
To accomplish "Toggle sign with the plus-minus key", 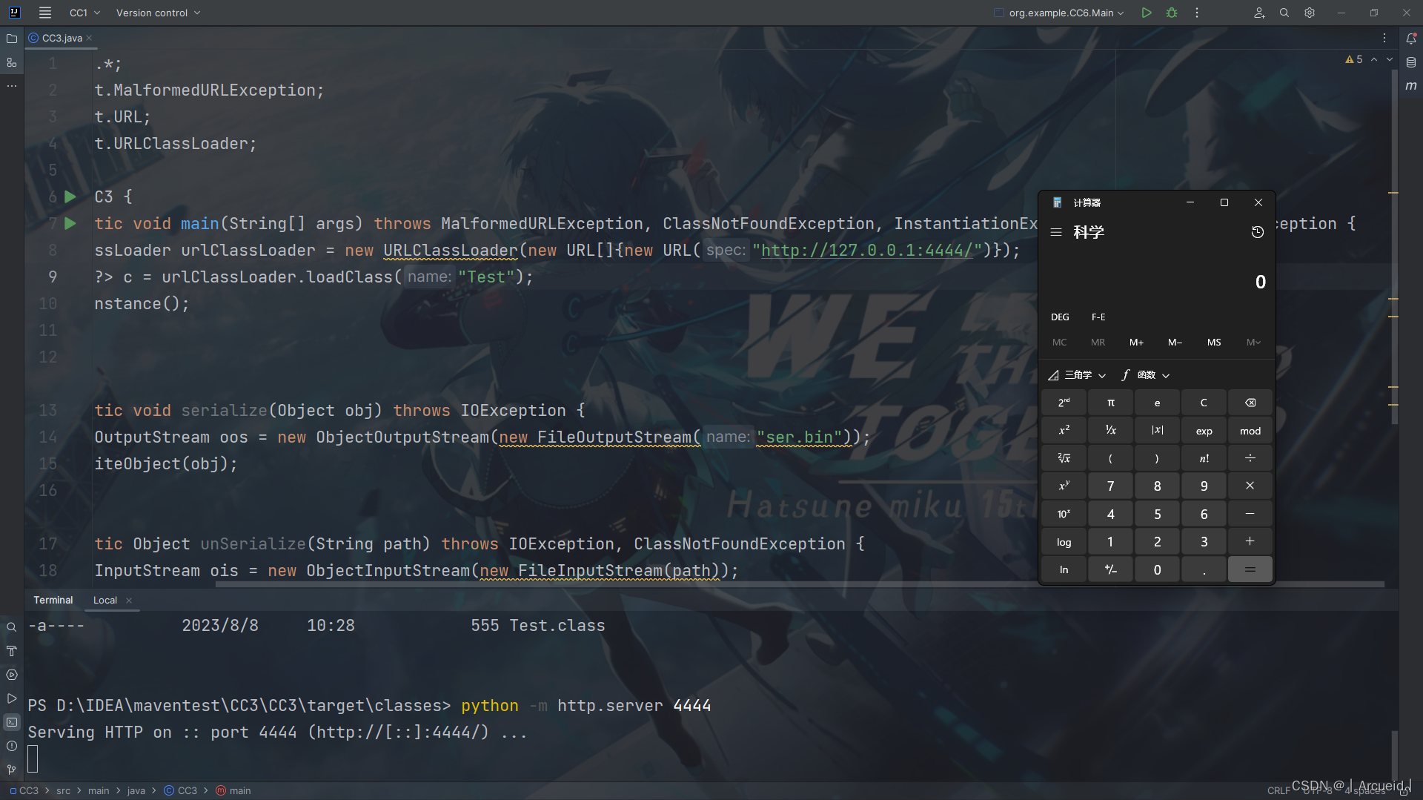I will coord(1111,569).
